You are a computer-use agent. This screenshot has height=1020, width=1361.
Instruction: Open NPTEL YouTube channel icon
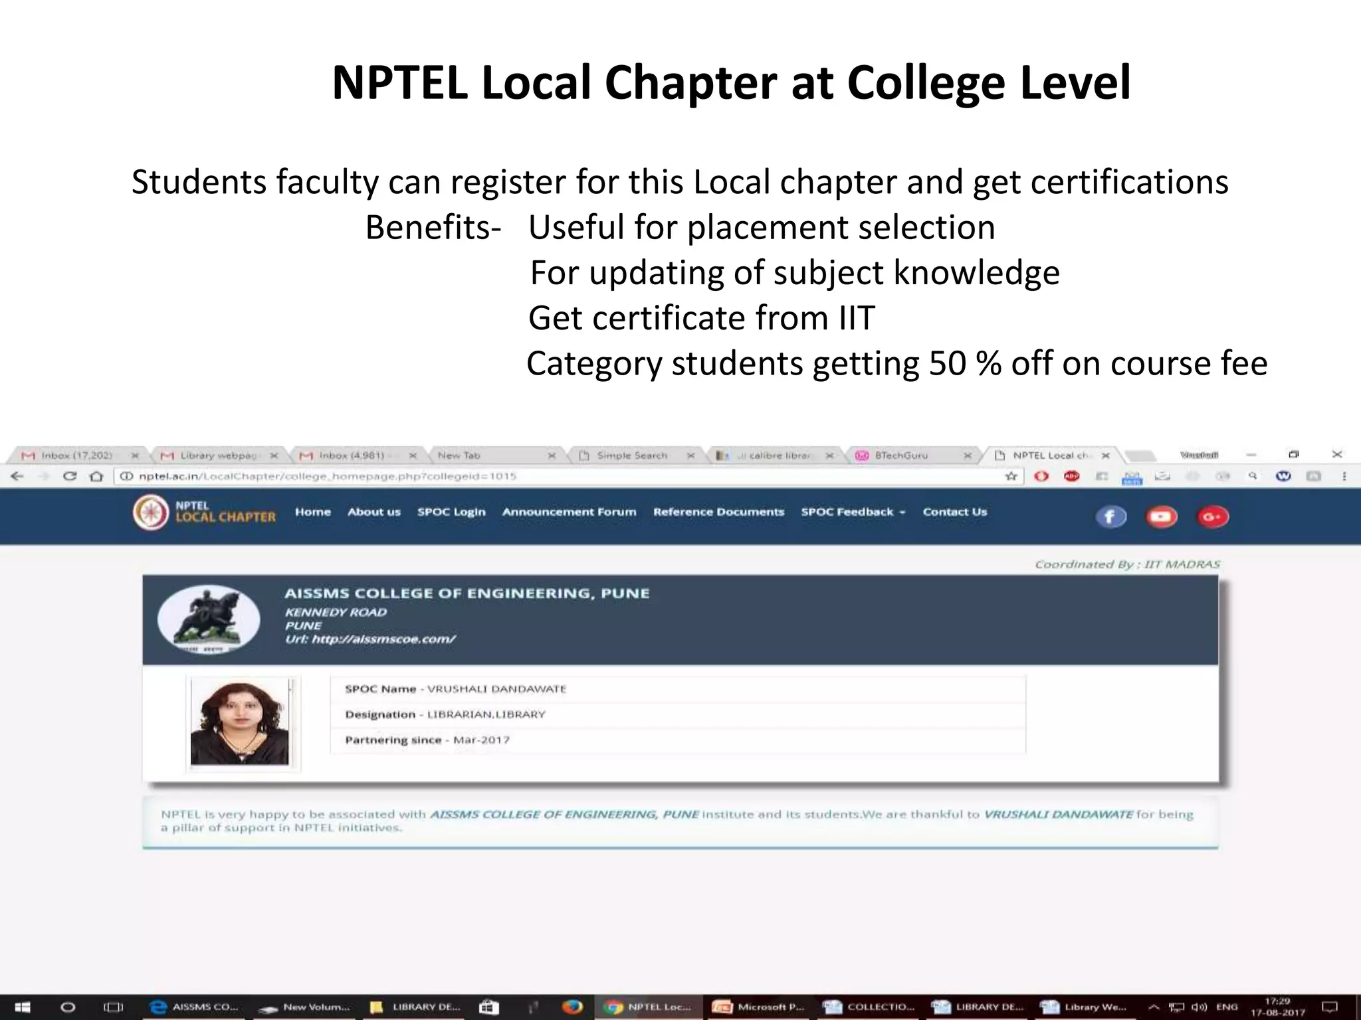(1162, 517)
